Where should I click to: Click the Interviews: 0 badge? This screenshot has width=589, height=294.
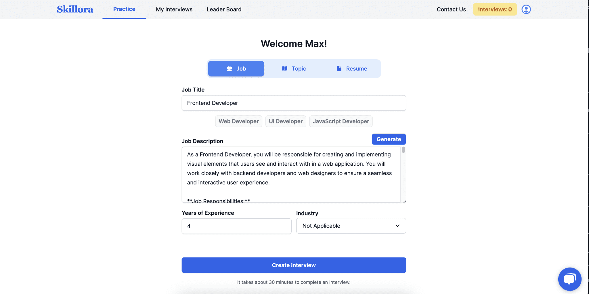pos(495,9)
